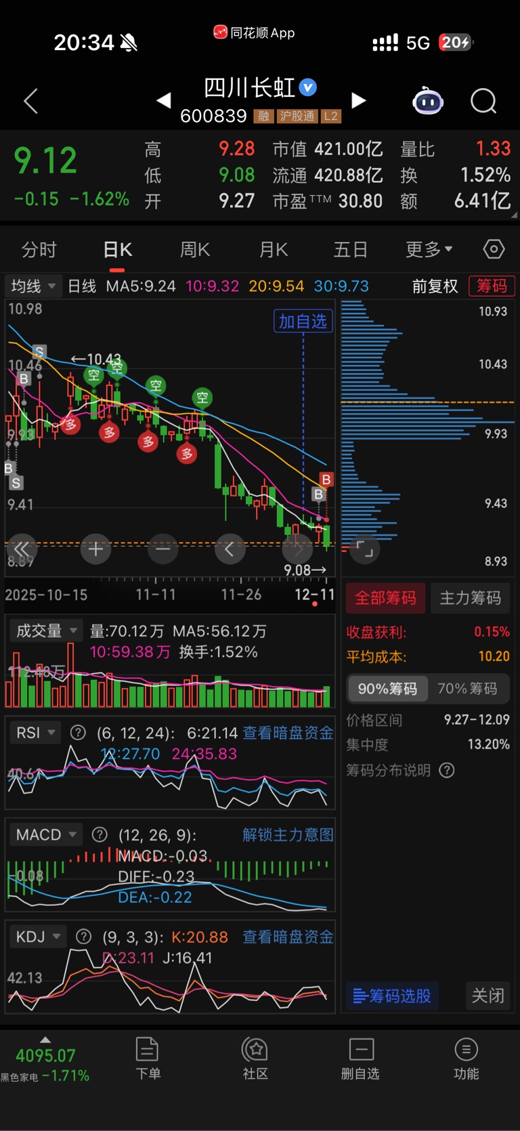Switch to the previous stock arrow
Screen dimensions: 520x1131
[163, 101]
